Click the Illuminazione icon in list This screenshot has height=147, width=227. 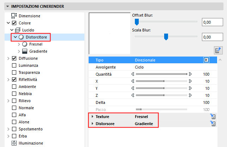coord(14,143)
